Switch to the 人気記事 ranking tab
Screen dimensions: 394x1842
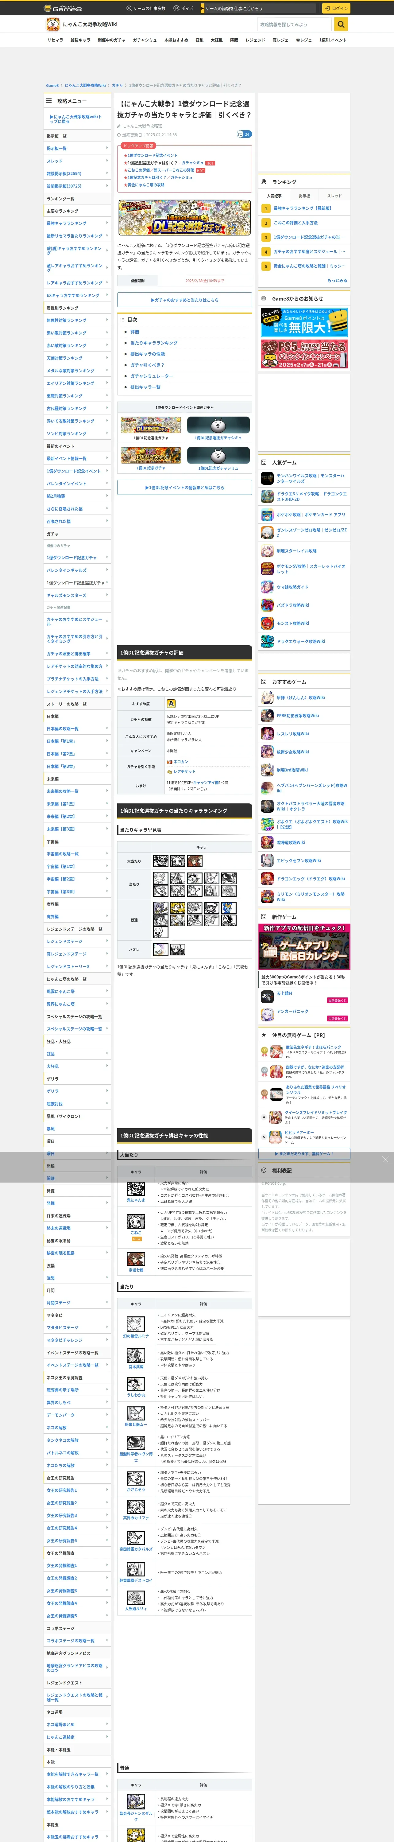tap(274, 195)
